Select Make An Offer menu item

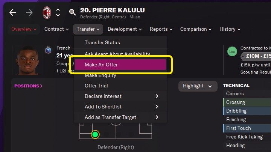pyautogui.click(x=120, y=65)
